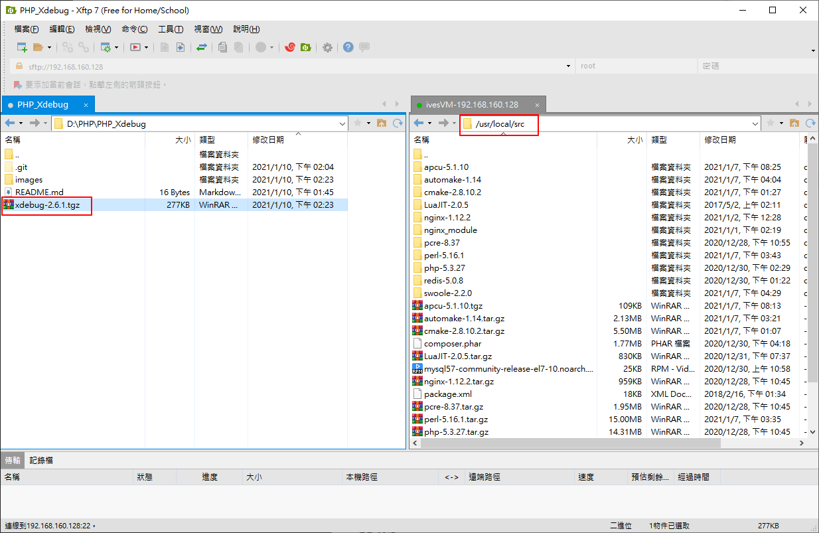The height and width of the screenshot is (533, 819).
Task: Expand the remote path /usr/local/src dropdown
Action: (x=755, y=123)
